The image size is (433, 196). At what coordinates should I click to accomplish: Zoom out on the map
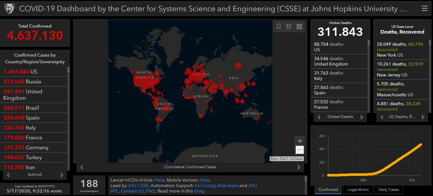click(300, 150)
